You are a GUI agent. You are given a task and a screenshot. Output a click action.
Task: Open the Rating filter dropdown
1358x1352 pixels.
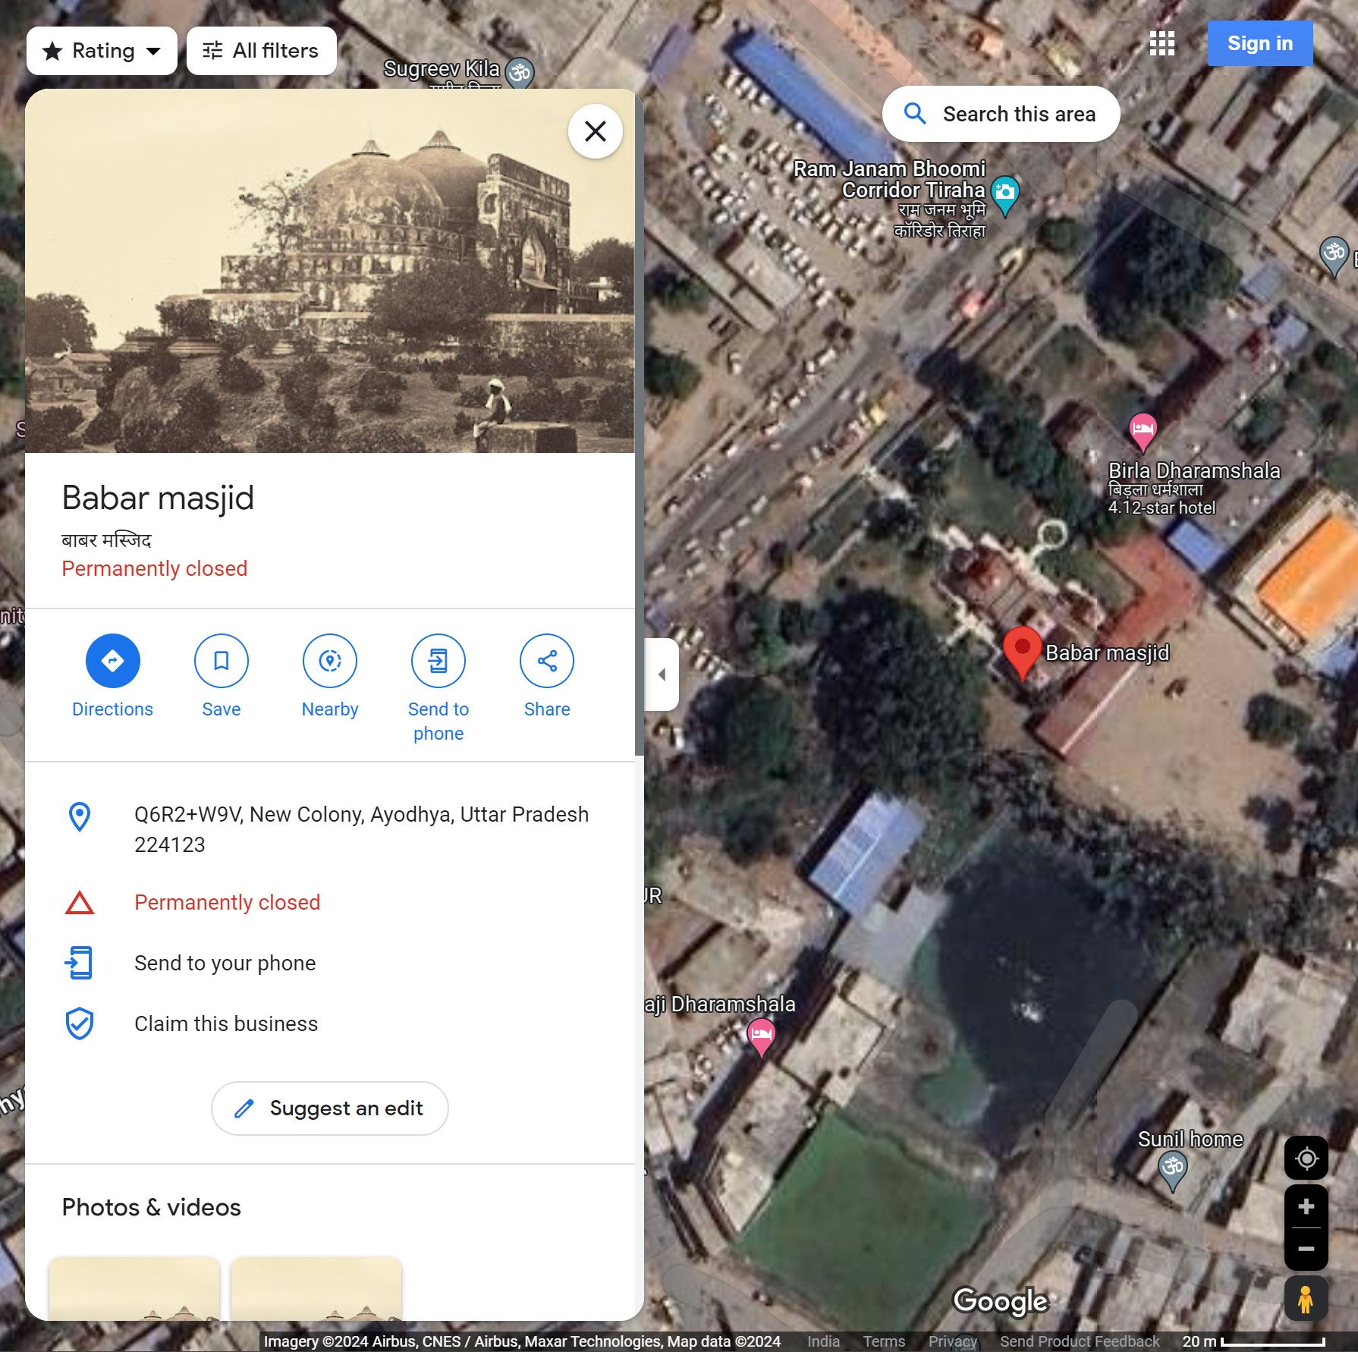[102, 51]
